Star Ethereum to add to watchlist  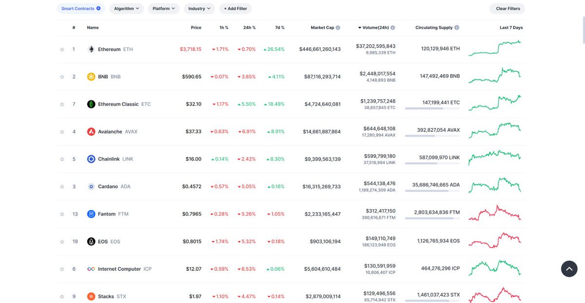pos(62,49)
